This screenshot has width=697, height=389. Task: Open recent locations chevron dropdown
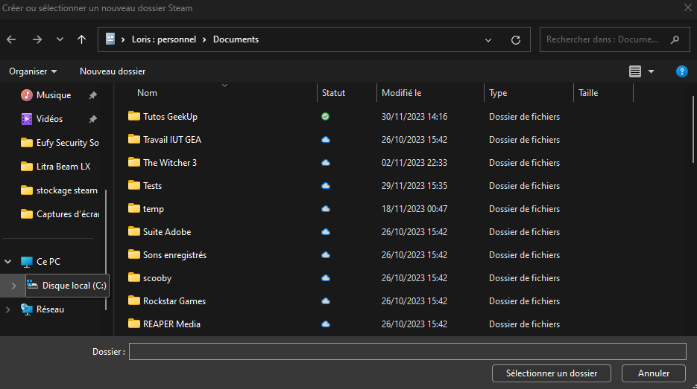[60, 39]
